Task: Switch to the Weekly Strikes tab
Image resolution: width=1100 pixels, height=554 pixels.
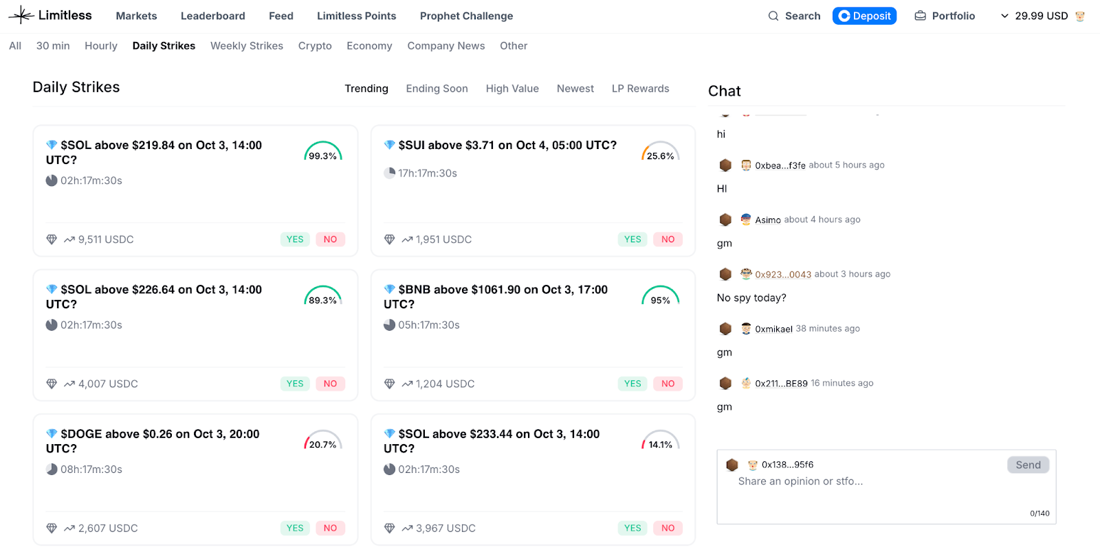Action: 247,46
